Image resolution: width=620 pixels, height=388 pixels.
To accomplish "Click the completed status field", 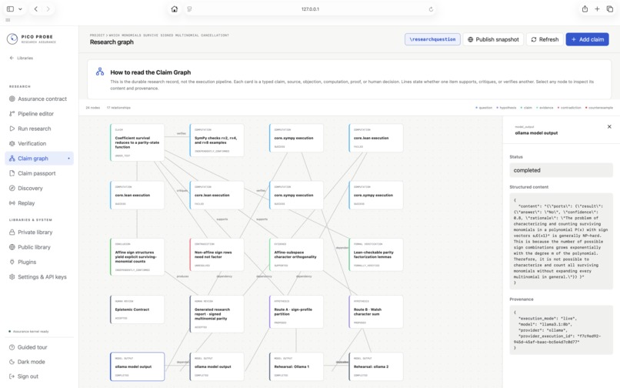I will (x=561, y=170).
